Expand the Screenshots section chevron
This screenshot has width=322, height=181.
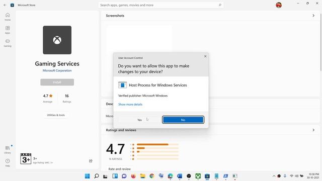313,16
